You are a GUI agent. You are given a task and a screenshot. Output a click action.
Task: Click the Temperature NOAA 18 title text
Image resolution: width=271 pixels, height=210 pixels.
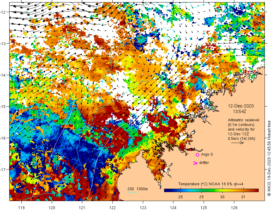point(211,184)
